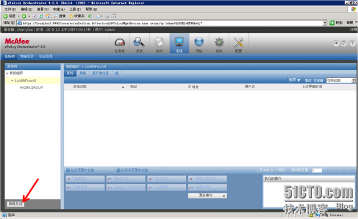Switch to the 标记目录 tab
This screenshot has height=219, width=358.
pyautogui.click(x=46, y=56)
